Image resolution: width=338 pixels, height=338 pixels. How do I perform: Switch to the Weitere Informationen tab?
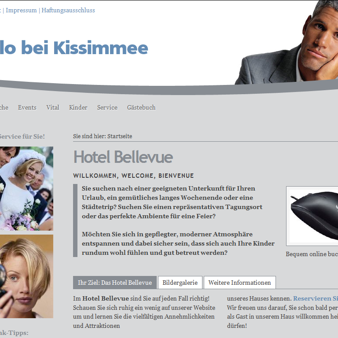pyautogui.click(x=239, y=283)
